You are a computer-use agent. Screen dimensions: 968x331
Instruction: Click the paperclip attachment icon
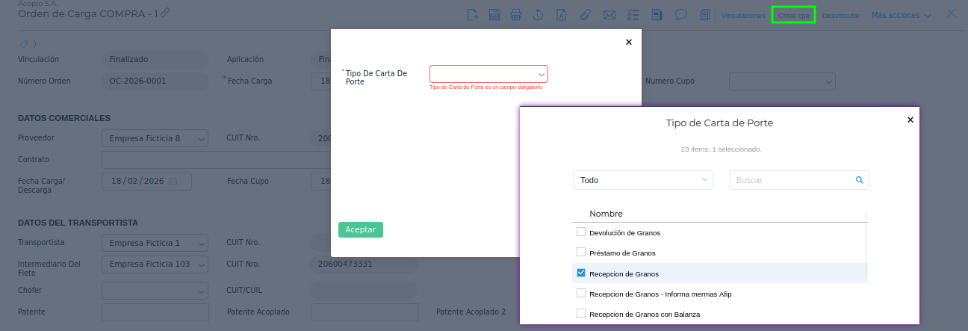[586, 15]
